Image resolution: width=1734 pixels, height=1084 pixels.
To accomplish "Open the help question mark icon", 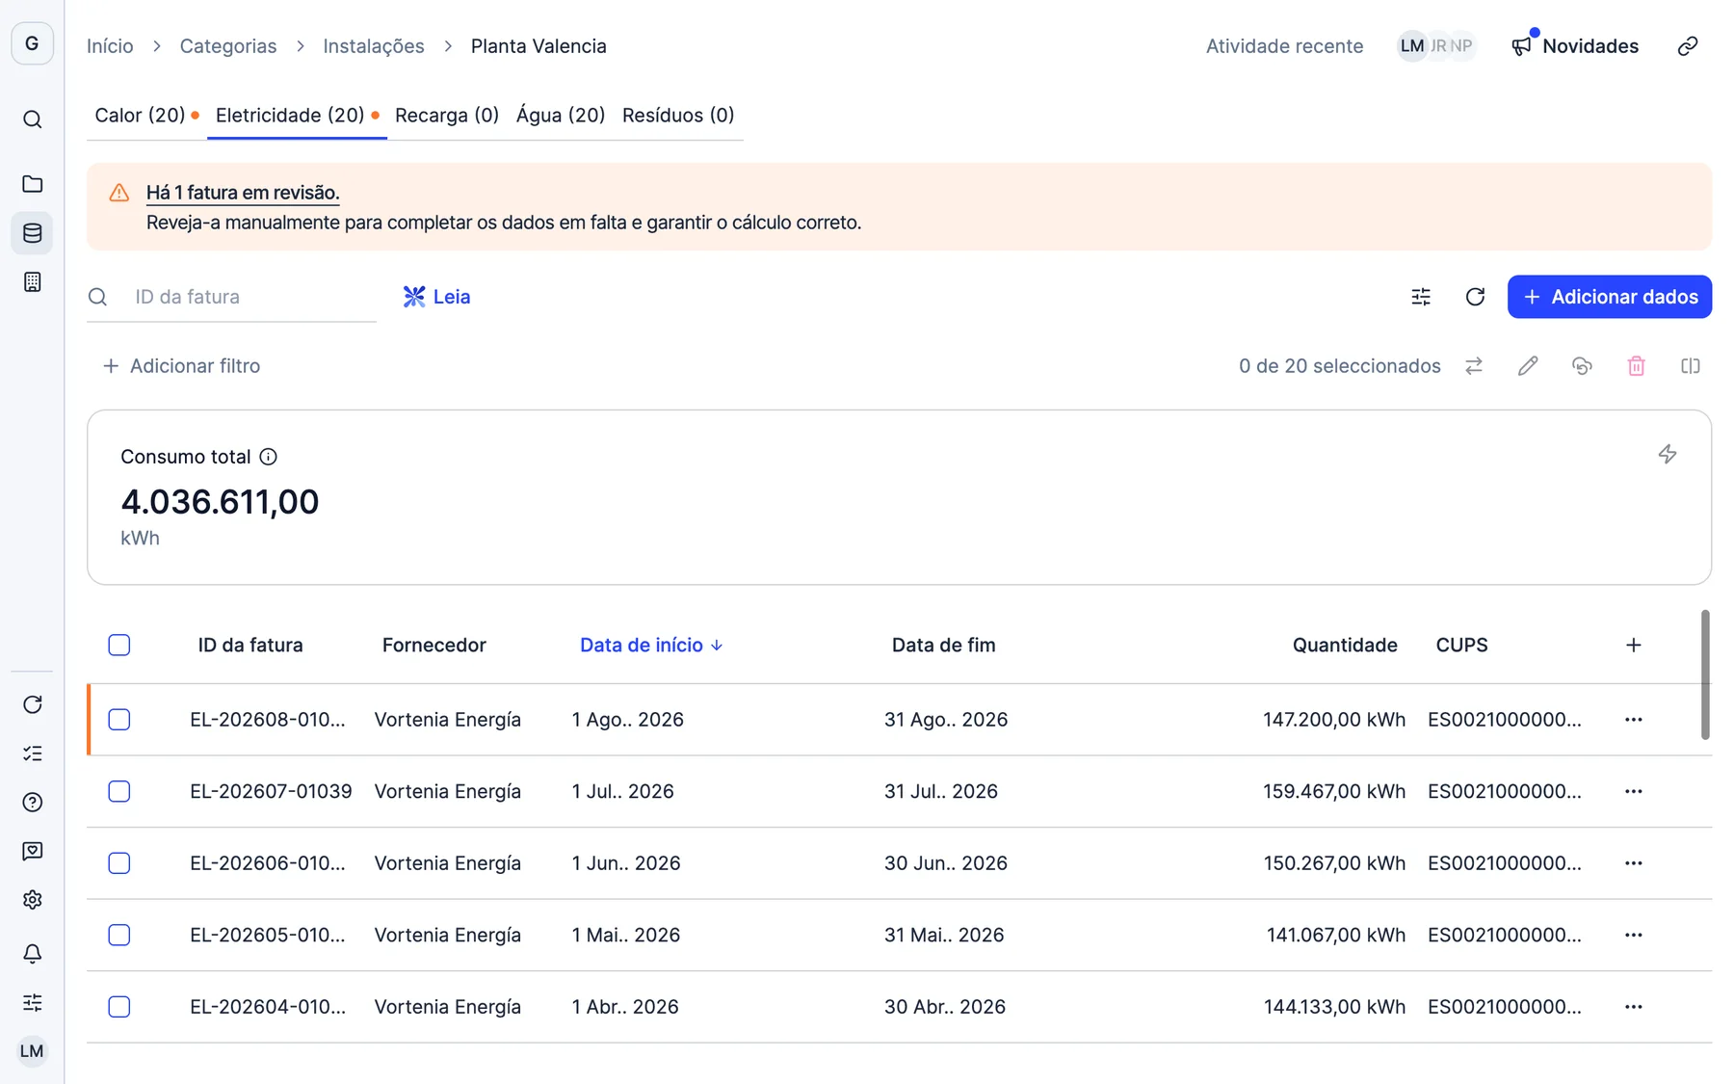I will pos(32,802).
